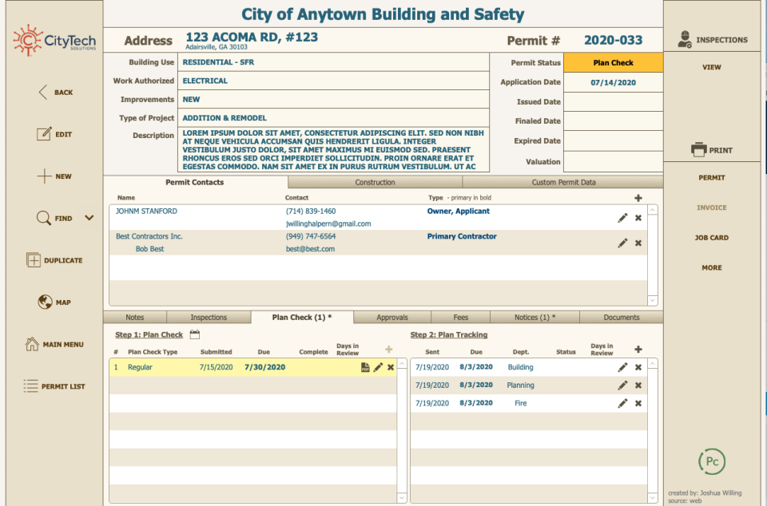Select the Edit pencil icon in the sidebar
Viewport: 767px width, 506px height.
[46, 134]
